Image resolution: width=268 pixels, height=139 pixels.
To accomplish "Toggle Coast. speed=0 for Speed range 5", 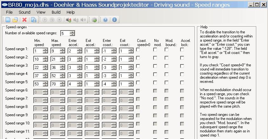I will (x=138, y=83).
